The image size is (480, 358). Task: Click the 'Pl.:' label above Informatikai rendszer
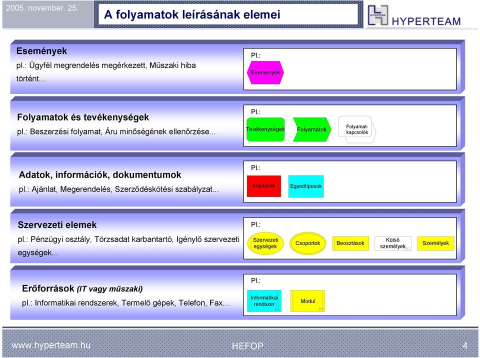[x=255, y=280]
